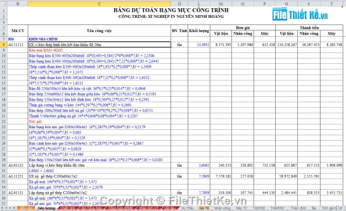
Task: Select quantity 2,6062 in row 30
Action: (x=199, y=166)
